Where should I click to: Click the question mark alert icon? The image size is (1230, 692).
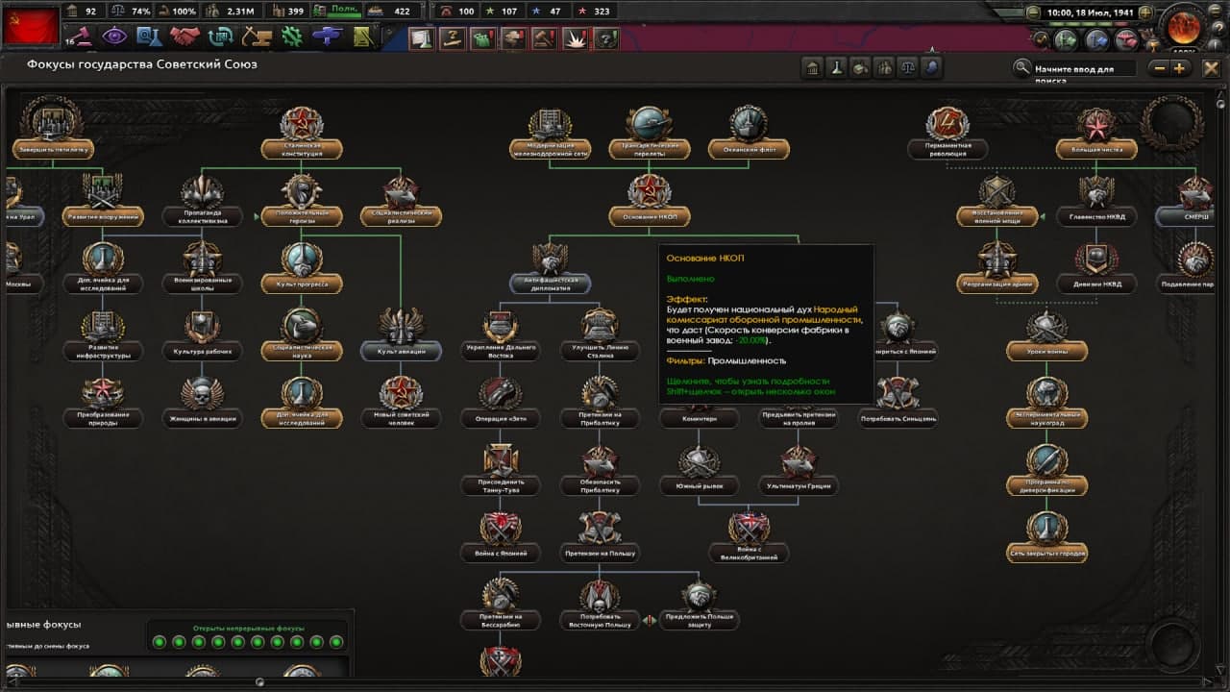(605, 38)
